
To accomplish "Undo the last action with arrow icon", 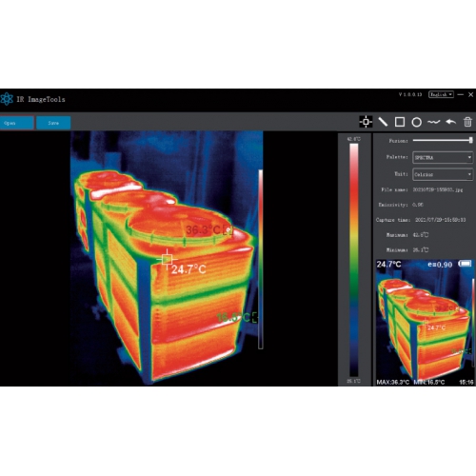I will [451, 122].
